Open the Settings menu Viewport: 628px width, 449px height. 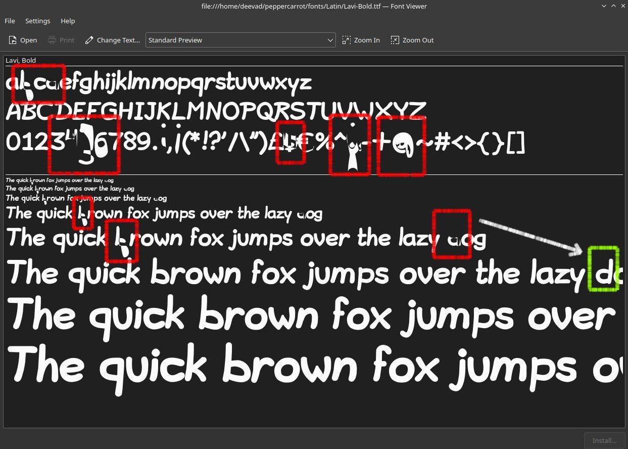coord(37,21)
